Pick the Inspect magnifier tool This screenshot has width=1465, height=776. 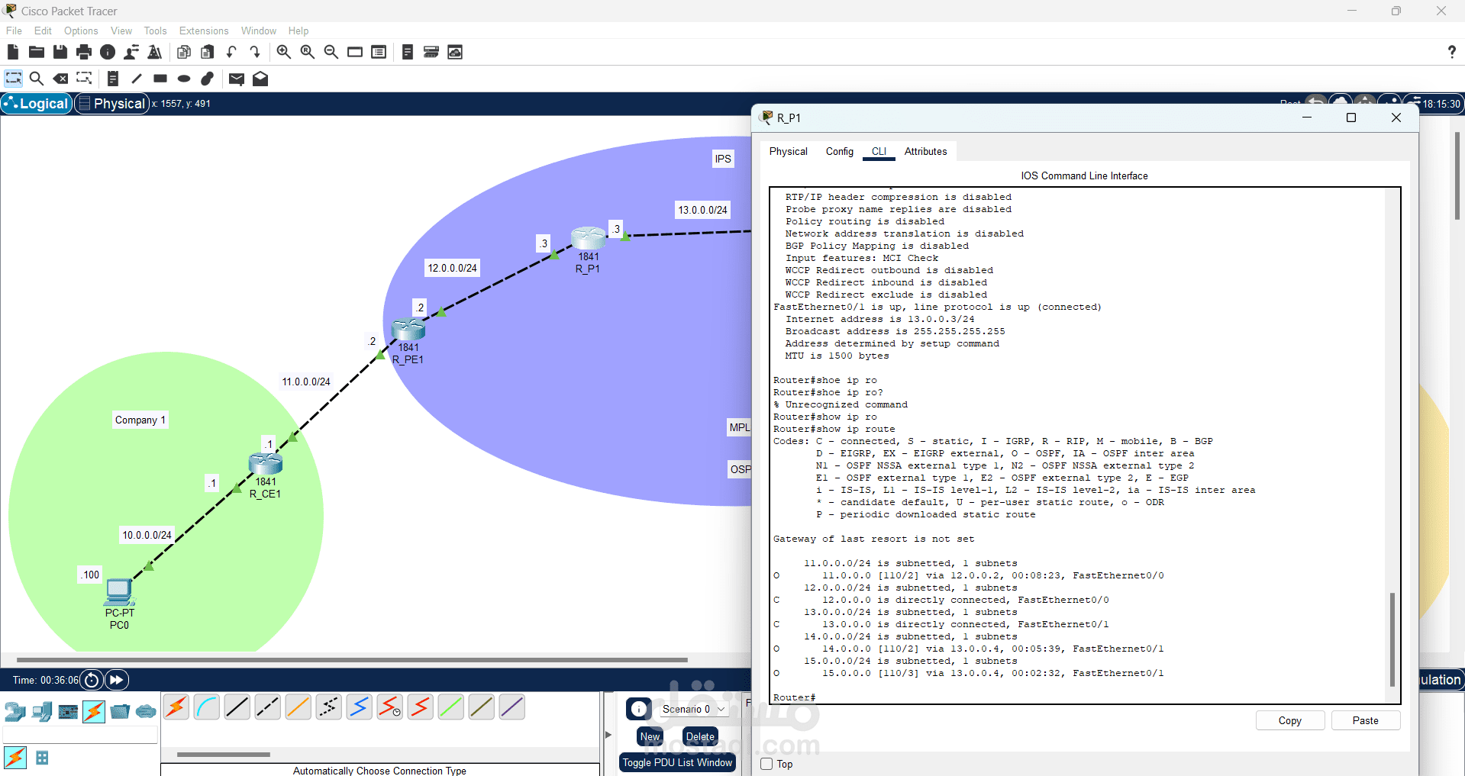pos(36,79)
